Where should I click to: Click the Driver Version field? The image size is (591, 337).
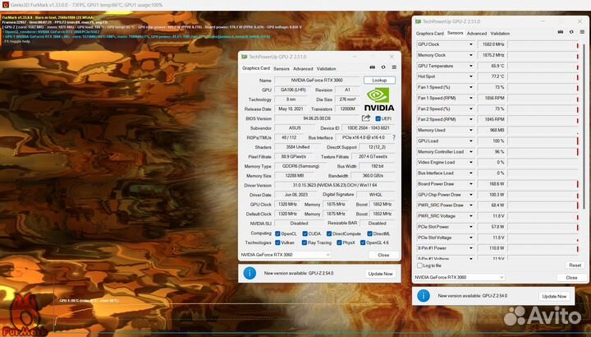pyautogui.click(x=335, y=185)
